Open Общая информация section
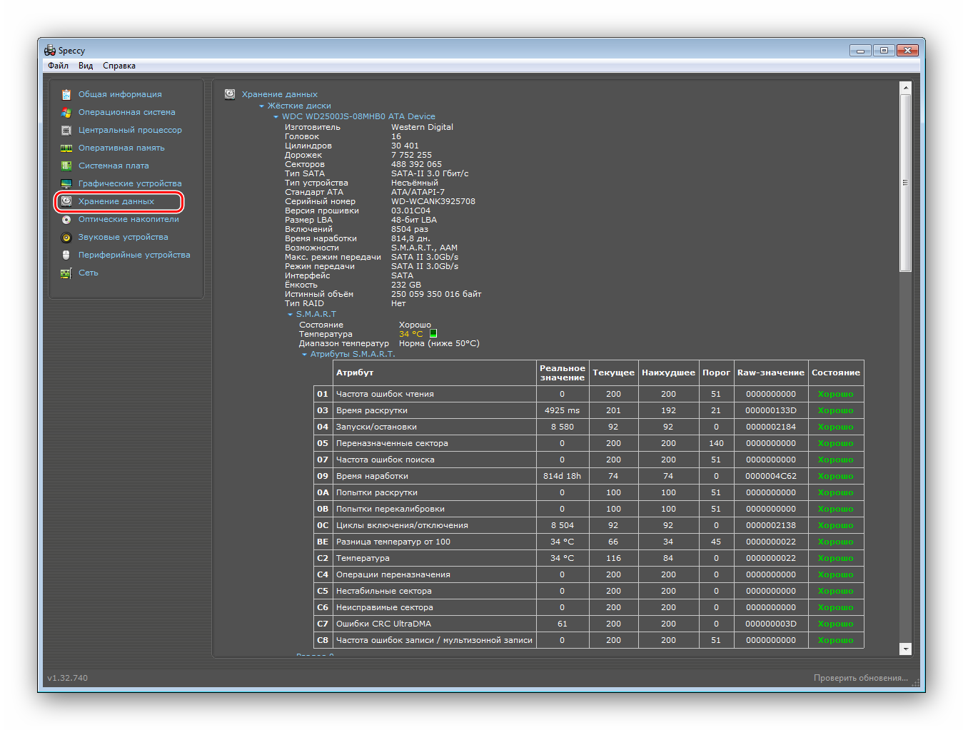This screenshot has height=730, width=963. click(x=120, y=94)
